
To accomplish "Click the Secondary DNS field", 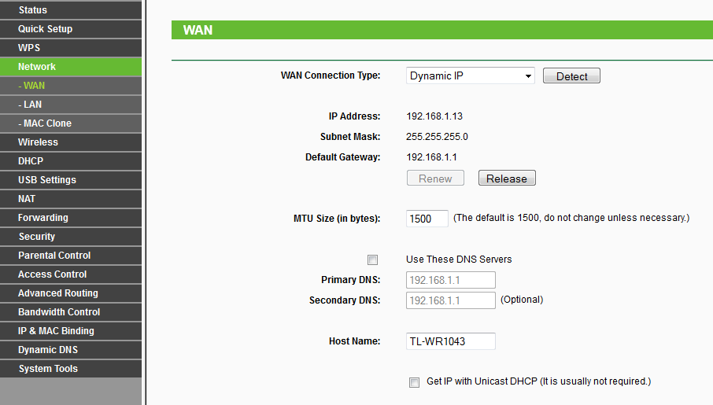I will coord(451,300).
